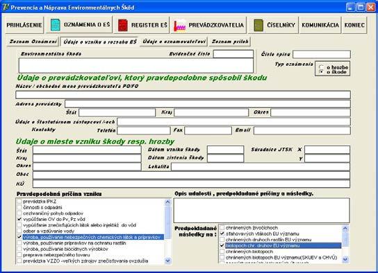Click the Dátum vzniku škody field
The height and width of the screenshot is (273, 378).
(x=225, y=150)
